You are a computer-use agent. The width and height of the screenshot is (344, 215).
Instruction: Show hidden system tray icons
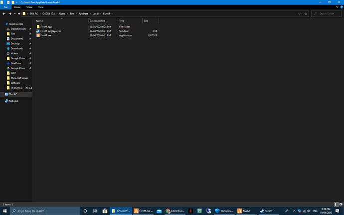point(294,211)
